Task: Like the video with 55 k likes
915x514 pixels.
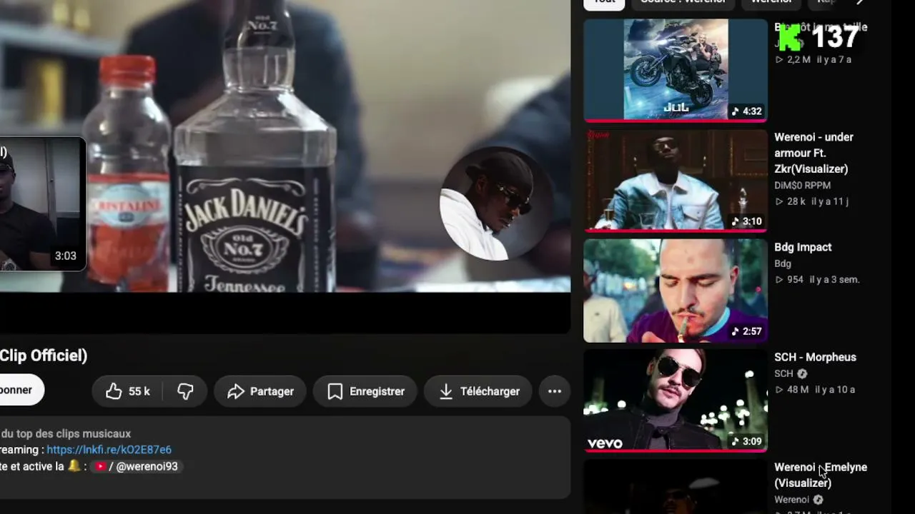Action: (x=127, y=391)
